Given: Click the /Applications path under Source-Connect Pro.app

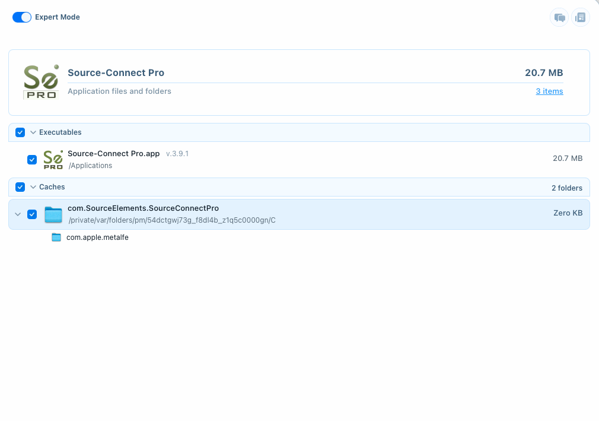Looking at the screenshot, I should pyautogui.click(x=90, y=165).
